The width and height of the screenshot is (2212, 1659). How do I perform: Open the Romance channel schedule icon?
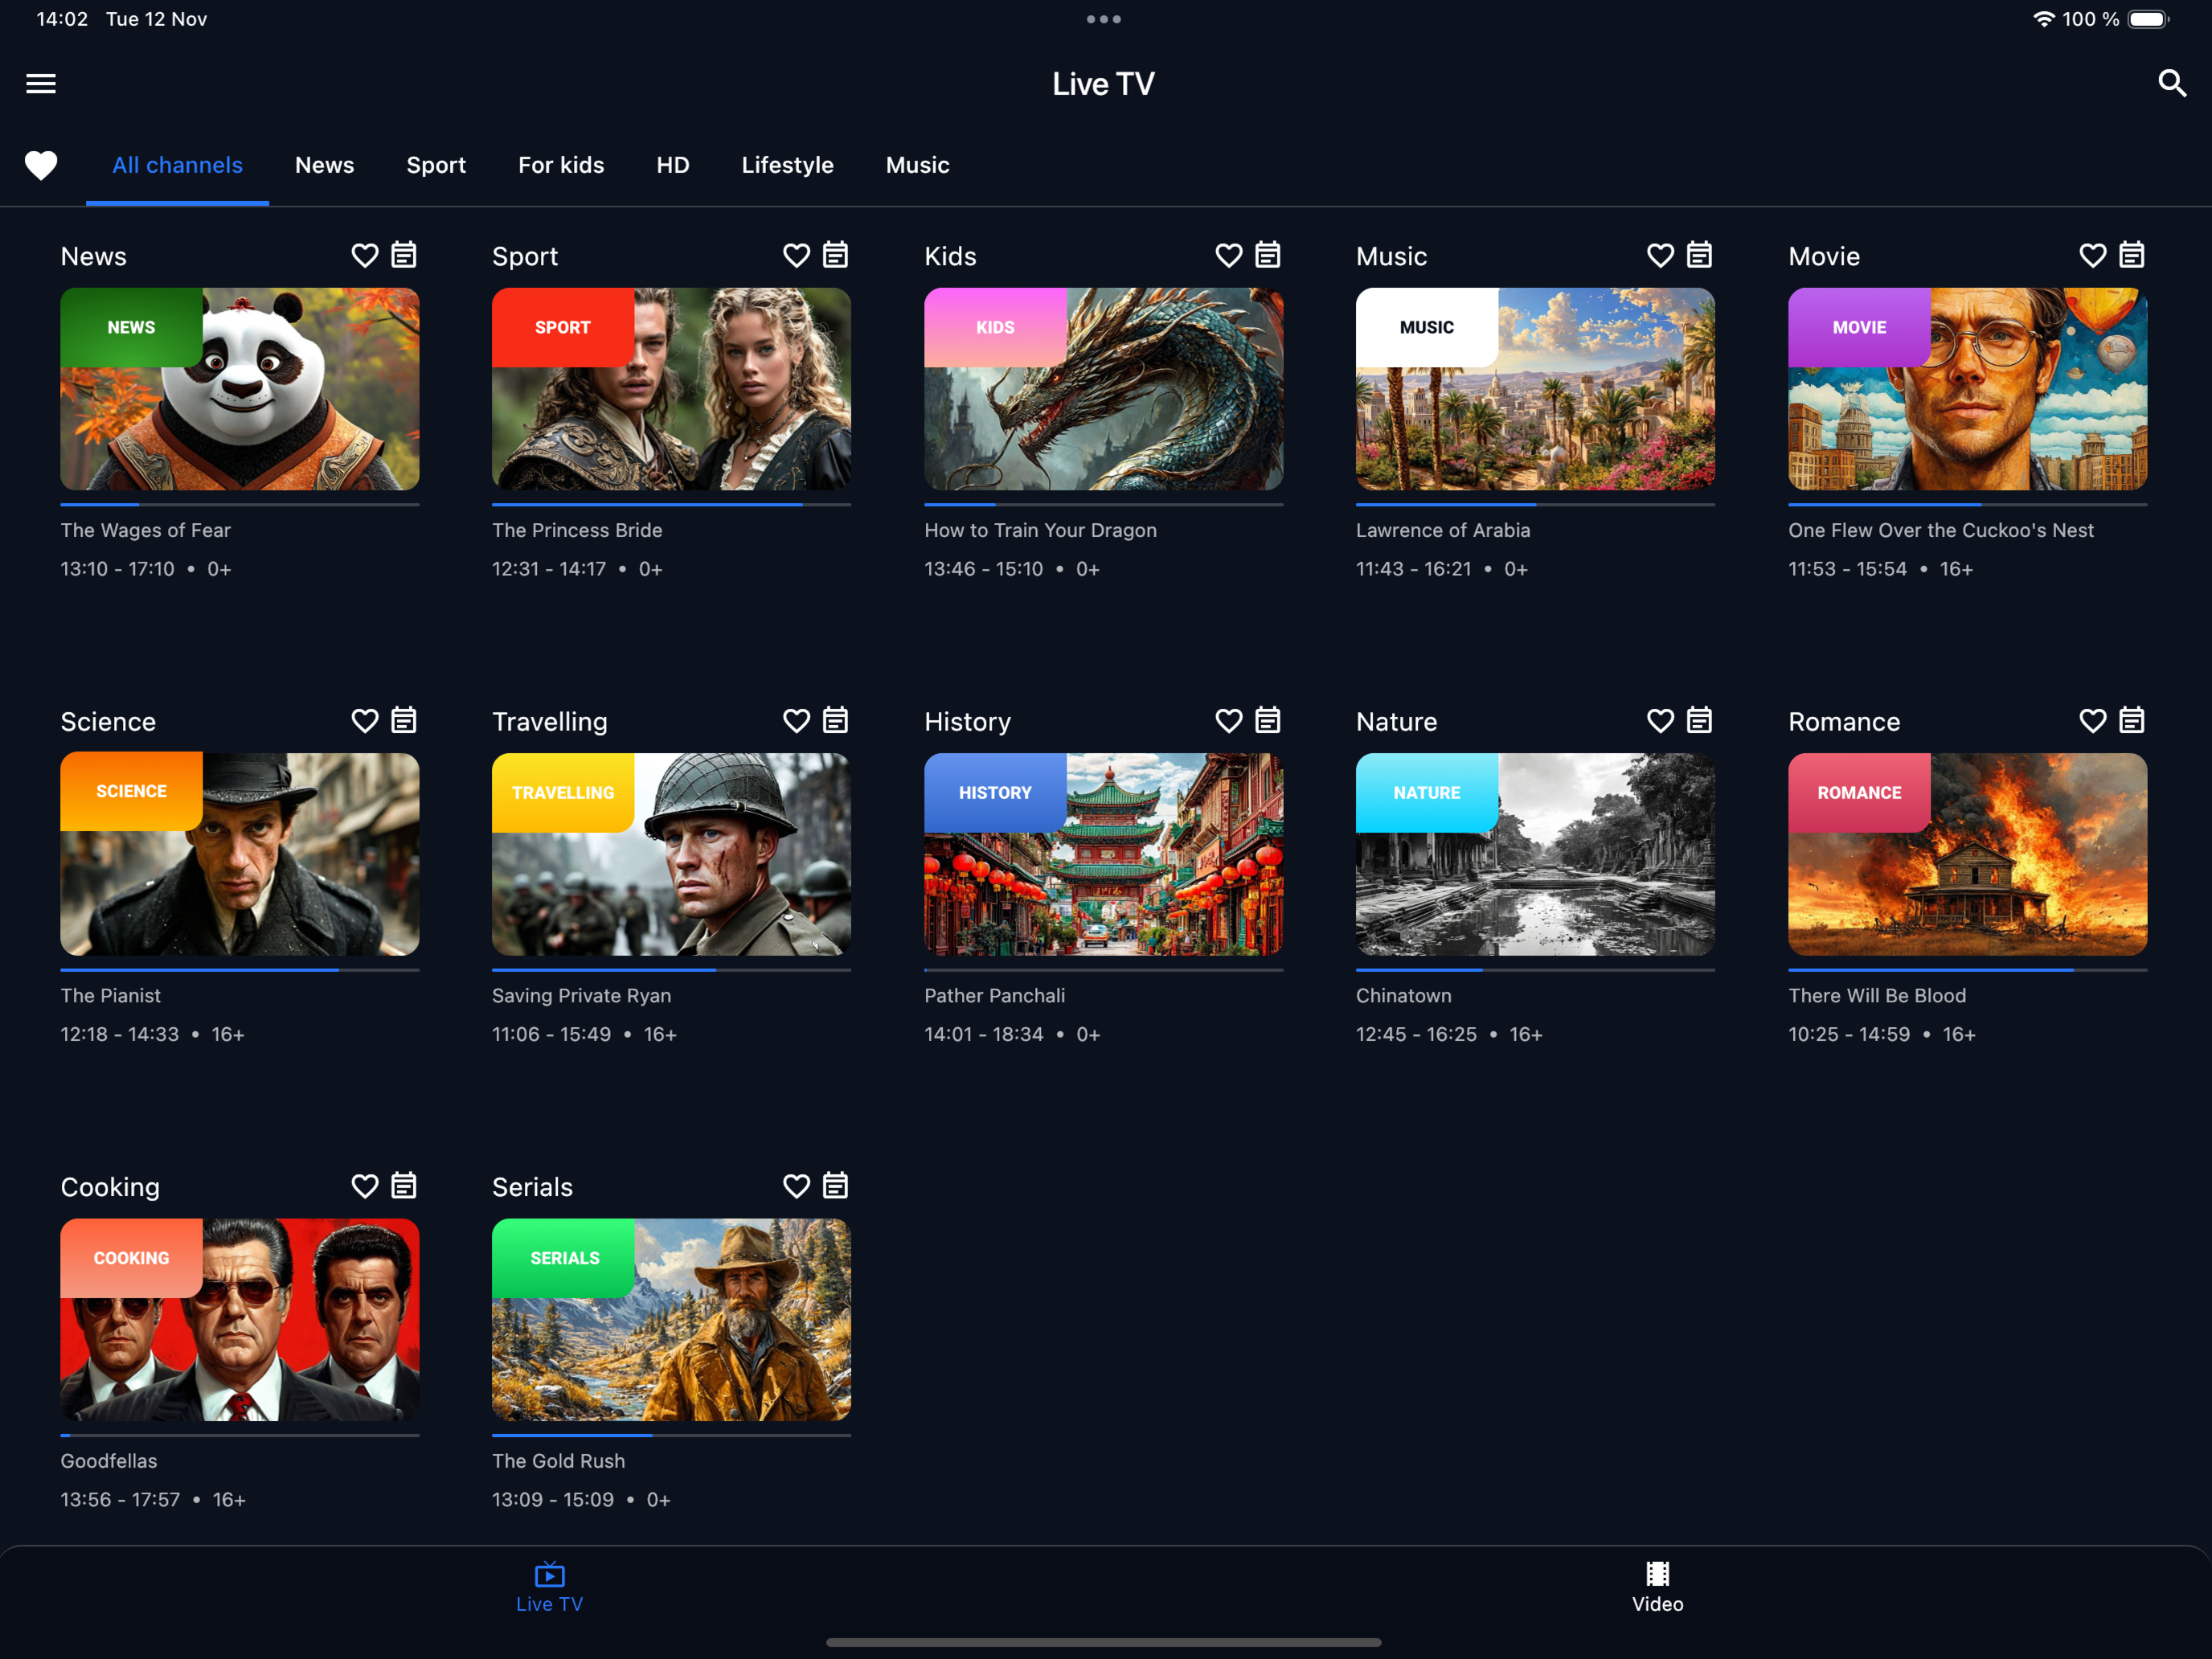click(x=2132, y=720)
